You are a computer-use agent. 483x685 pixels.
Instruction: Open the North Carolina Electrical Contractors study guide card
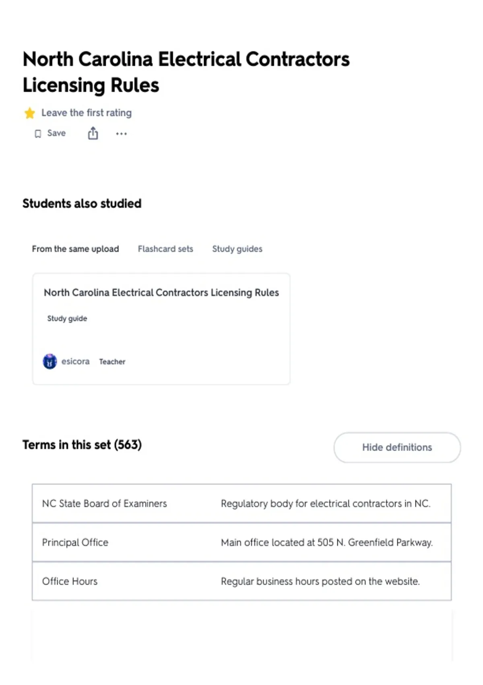[x=161, y=329]
